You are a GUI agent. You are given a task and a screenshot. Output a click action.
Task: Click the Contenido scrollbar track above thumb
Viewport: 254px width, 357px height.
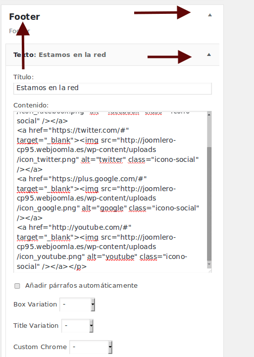(209, 132)
